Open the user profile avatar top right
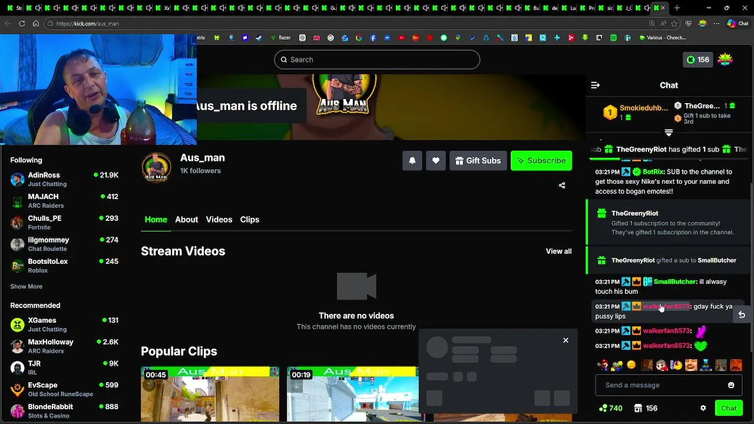 pos(725,59)
